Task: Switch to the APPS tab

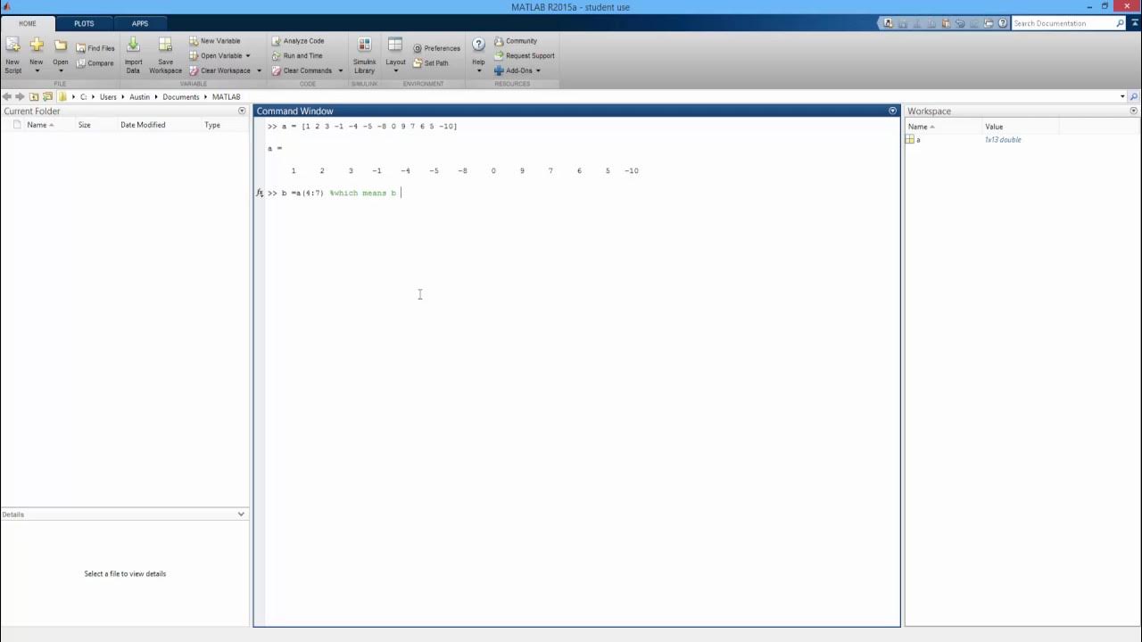Action: point(140,23)
